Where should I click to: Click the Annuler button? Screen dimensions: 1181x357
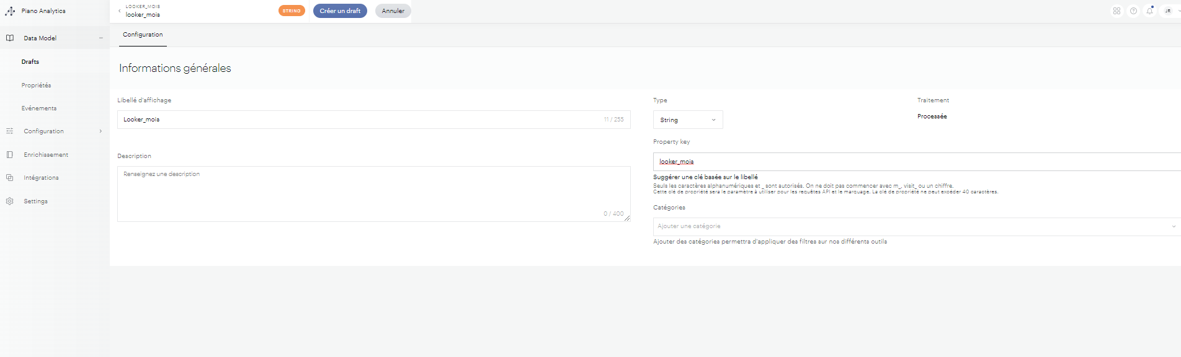pos(393,11)
